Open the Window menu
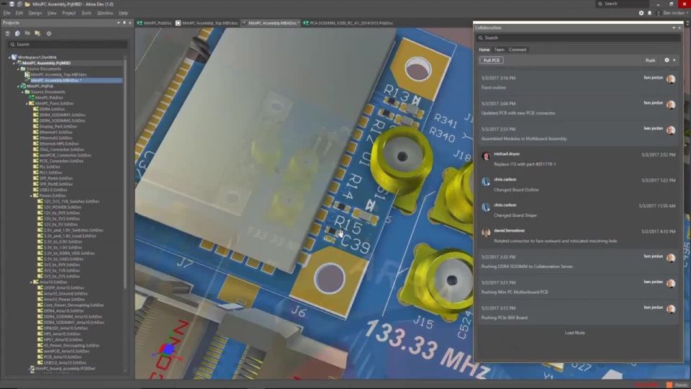The width and height of the screenshot is (691, 389). pos(105,13)
